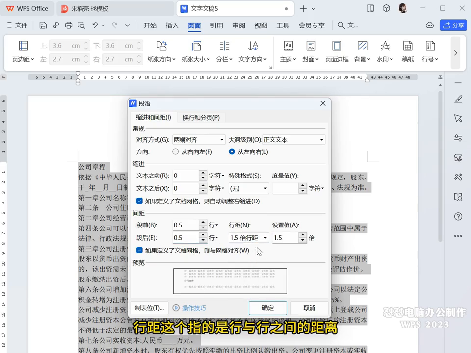Screen dimensions: 471x353
Task: Increase 段前 value with its stepper arrow
Action: pos(204,222)
